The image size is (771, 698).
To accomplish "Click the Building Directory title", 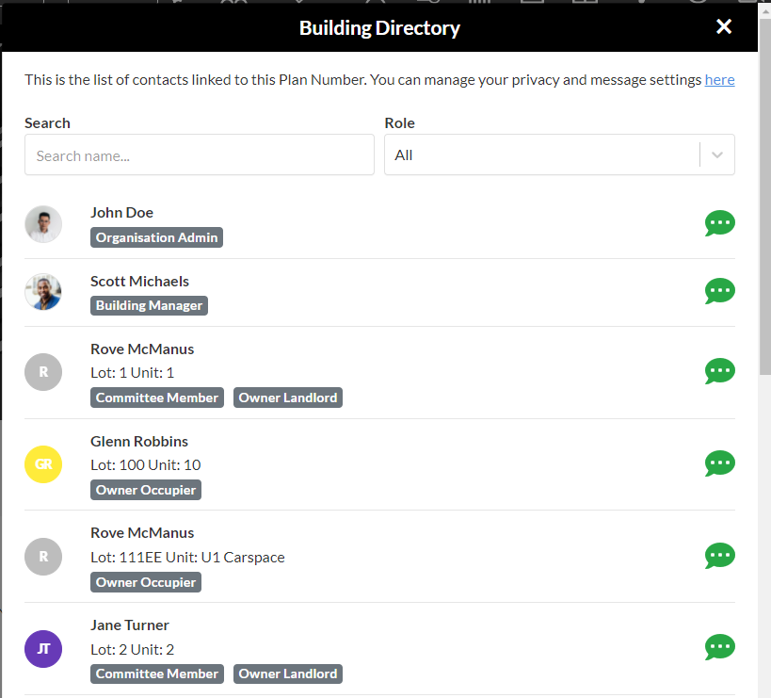I will tap(379, 28).
